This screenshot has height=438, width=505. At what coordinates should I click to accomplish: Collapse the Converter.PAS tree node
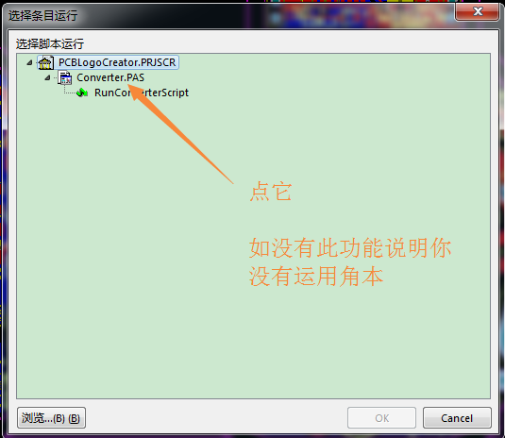pyautogui.click(x=47, y=77)
